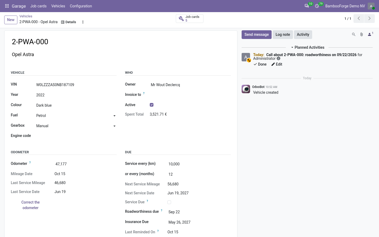
Task: Toggle the Active checkbox
Action: tap(152, 105)
